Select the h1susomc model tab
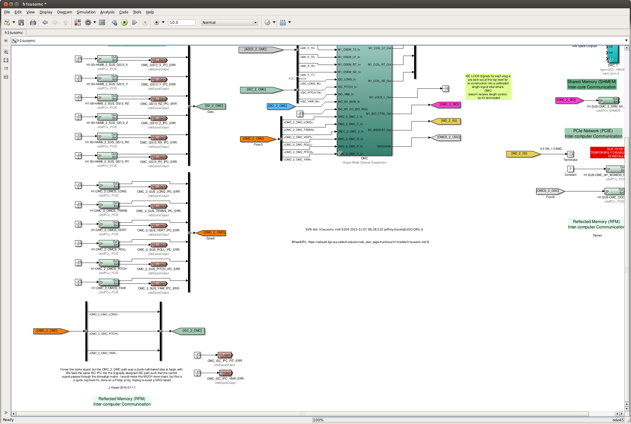Viewport: 631px width, 424px height. click(x=14, y=32)
